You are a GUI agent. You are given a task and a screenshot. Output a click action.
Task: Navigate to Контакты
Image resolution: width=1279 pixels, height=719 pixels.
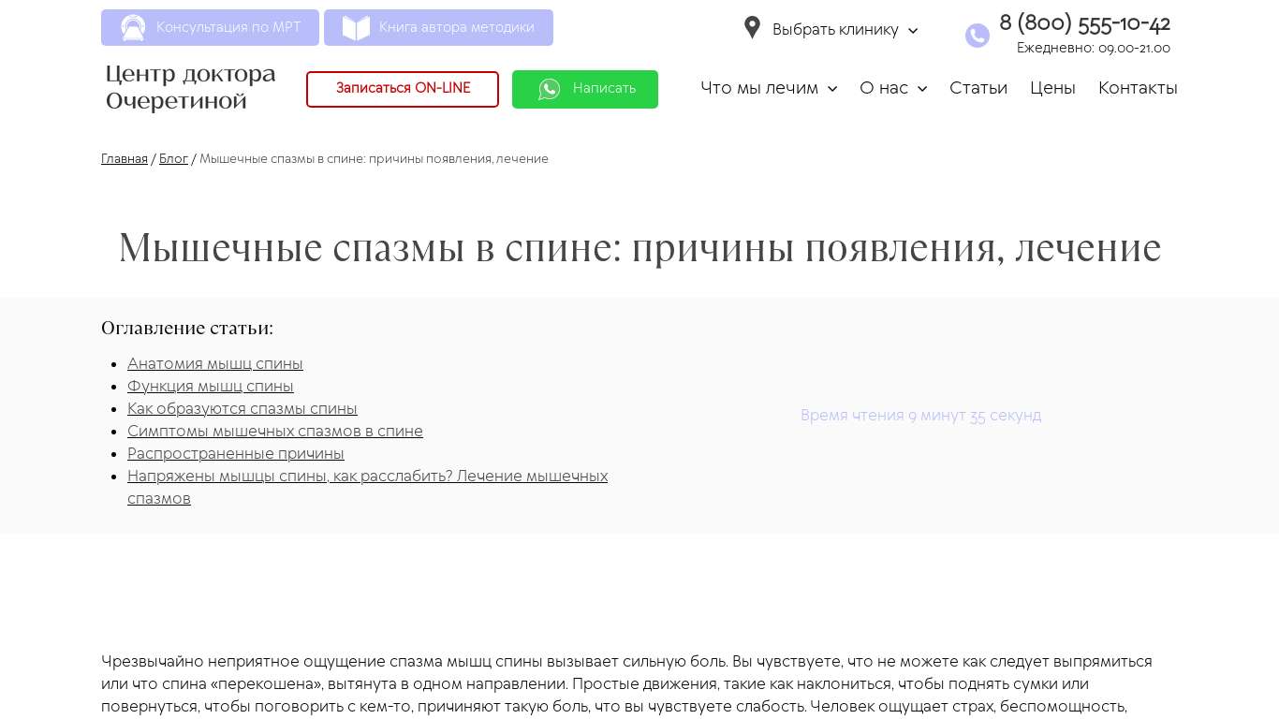(x=1138, y=88)
